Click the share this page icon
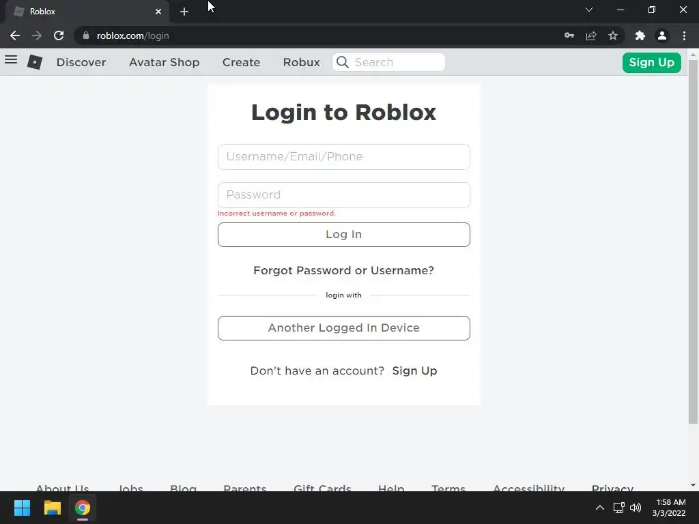 (591, 35)
